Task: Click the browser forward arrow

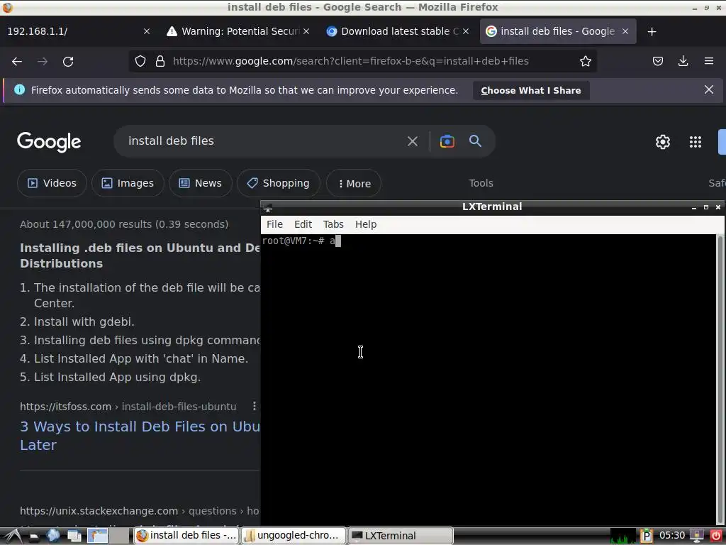Action: tap(43, 61)
